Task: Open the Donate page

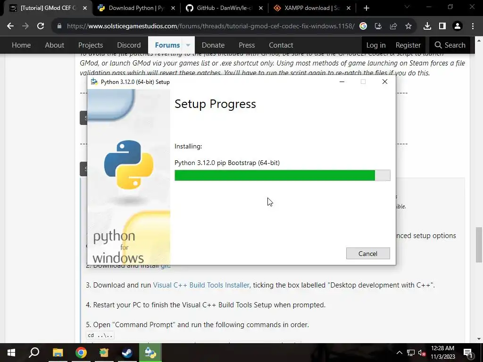Action: [213, 45]
